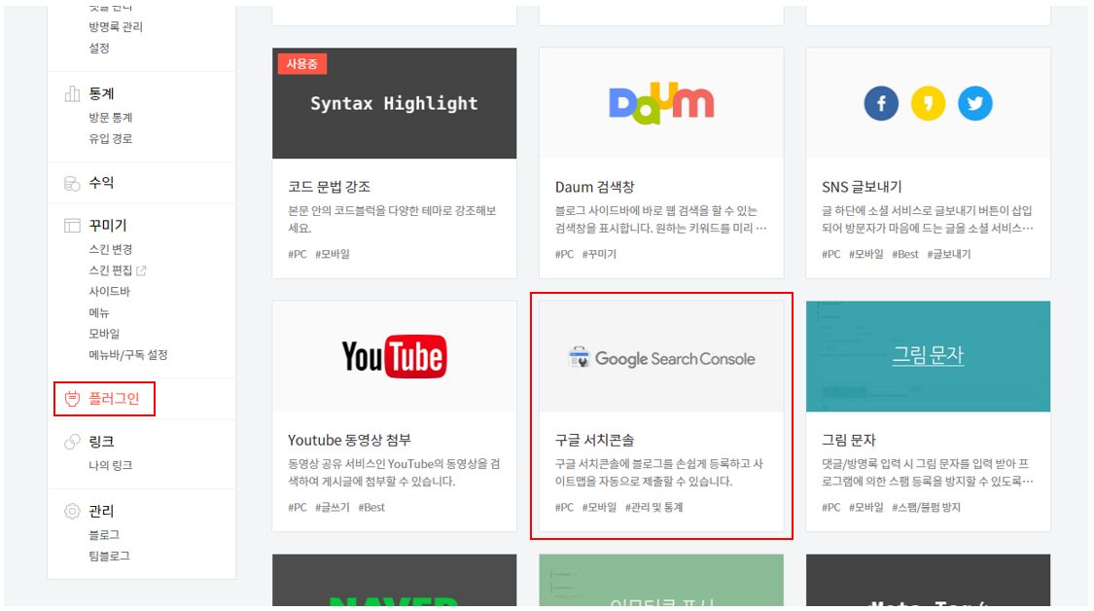This screenshot has height=611, width=1094.
Task: Click the plug icon next to 플러그인
Action: (71, 398)
